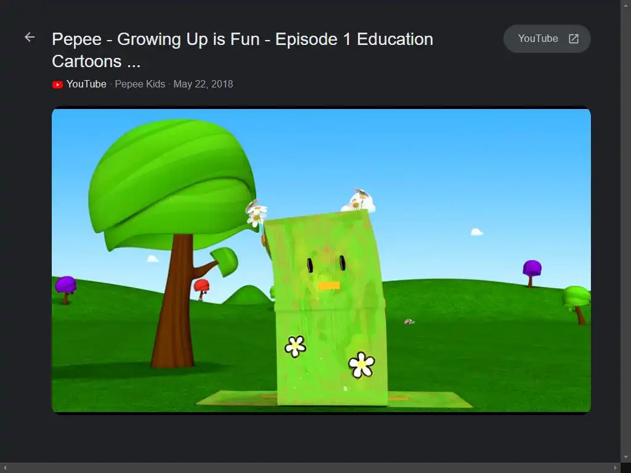Click the red YouTube logo icon

point(57,84)
